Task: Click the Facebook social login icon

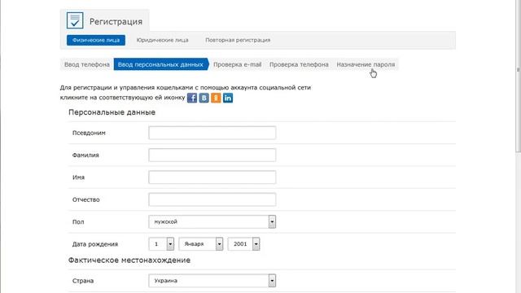Action: [192, 98]
